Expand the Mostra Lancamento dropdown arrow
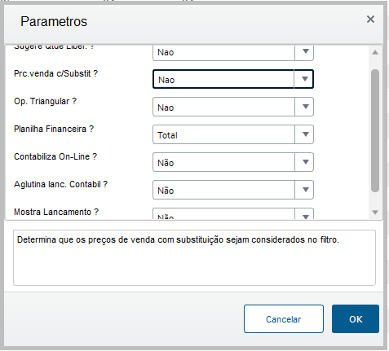This screenshot has width=389, height=351. pos(304,215)
